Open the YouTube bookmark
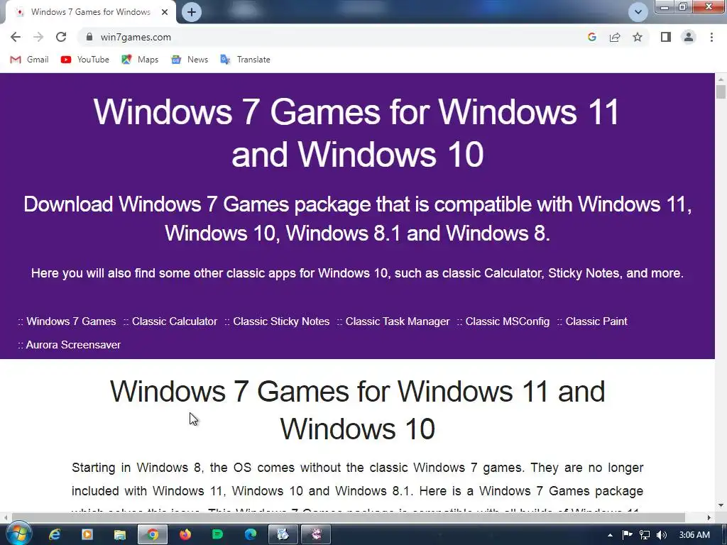This screenshot has width=727, height=545. click(x=85, y=60)
